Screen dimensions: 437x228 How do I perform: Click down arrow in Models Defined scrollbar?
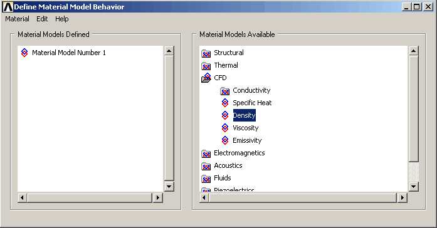tap(169, 187)
